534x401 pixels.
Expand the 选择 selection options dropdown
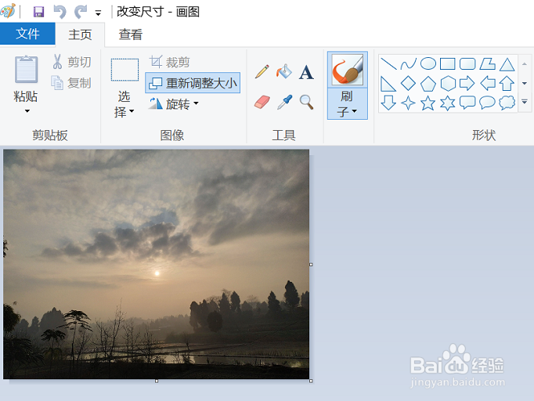(132, 111)
